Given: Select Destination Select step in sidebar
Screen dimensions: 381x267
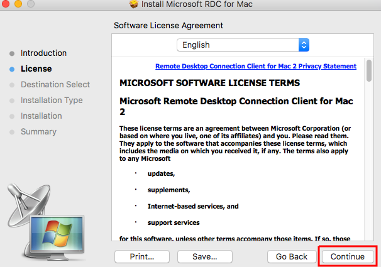Looking at the screenshot, I should point(55,84).
